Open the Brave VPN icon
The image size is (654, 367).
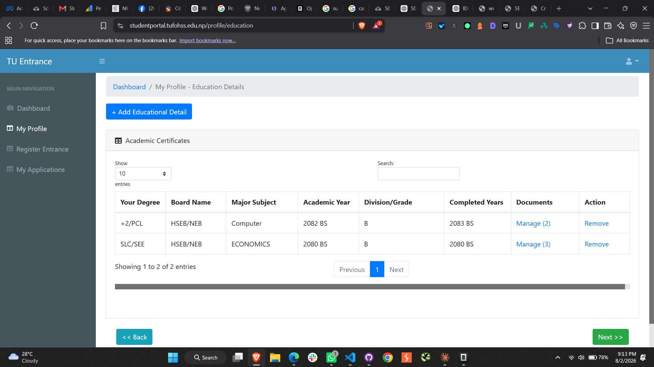pyautogui.click(x=634, y=26)
